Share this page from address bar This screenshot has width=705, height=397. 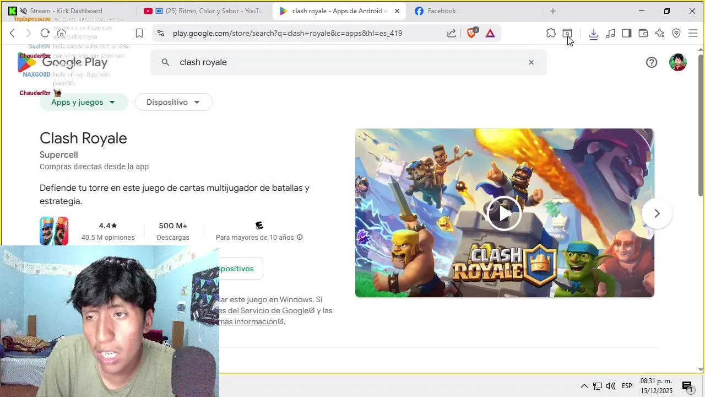pos(452,33)
